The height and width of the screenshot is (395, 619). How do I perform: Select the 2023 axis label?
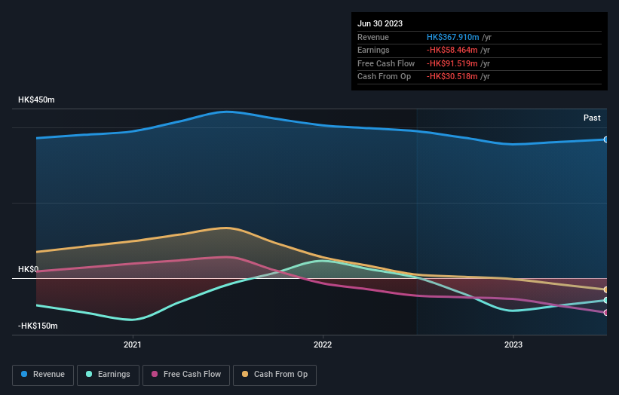pyautogui.click(x=513, y=344)
